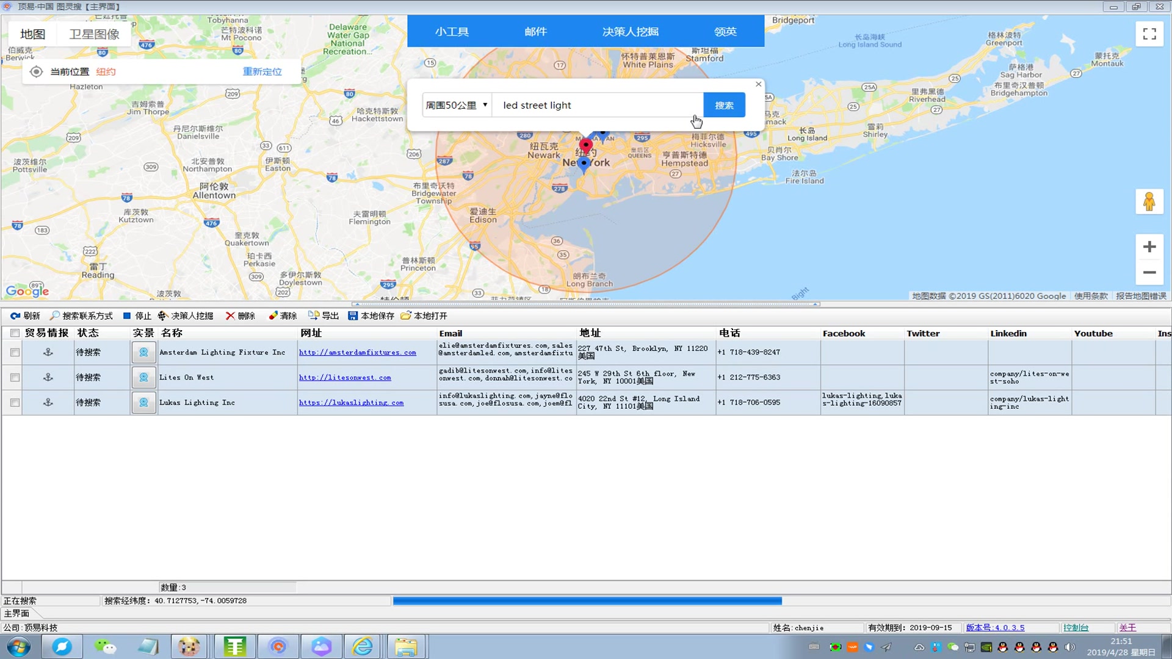Click the 搜索 search button

tap(724, 105)
